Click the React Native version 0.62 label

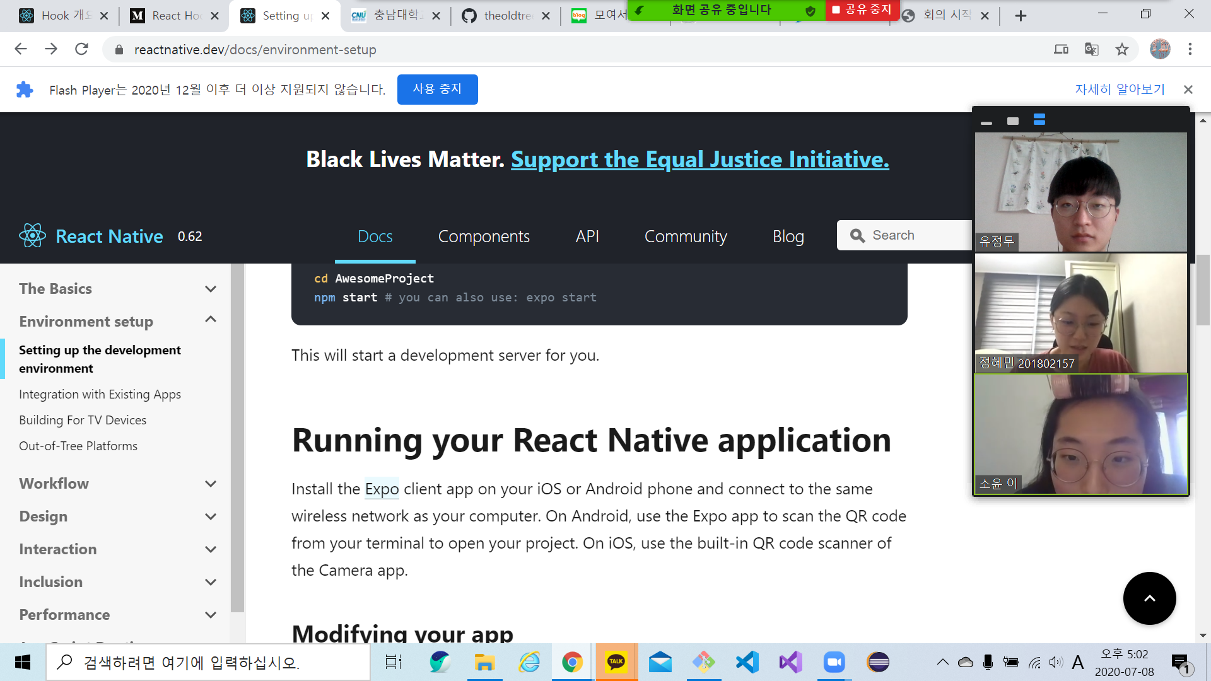tap(190, 236)
